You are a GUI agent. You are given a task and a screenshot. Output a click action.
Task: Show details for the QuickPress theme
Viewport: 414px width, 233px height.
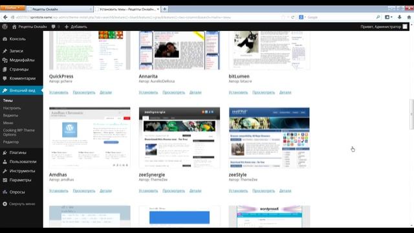click(105, 92)
